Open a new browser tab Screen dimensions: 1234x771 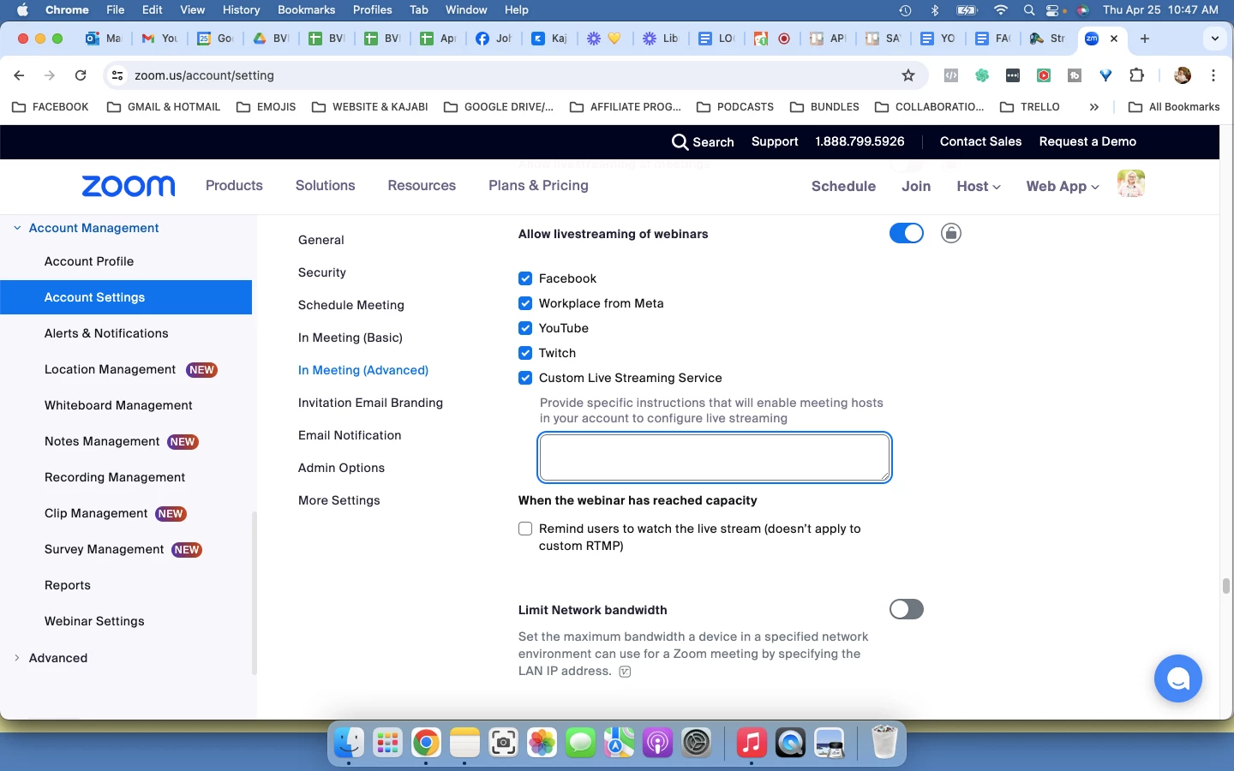tap(1145, 39)
